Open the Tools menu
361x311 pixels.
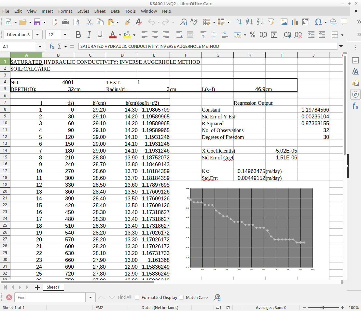click(x=130, y=11)
